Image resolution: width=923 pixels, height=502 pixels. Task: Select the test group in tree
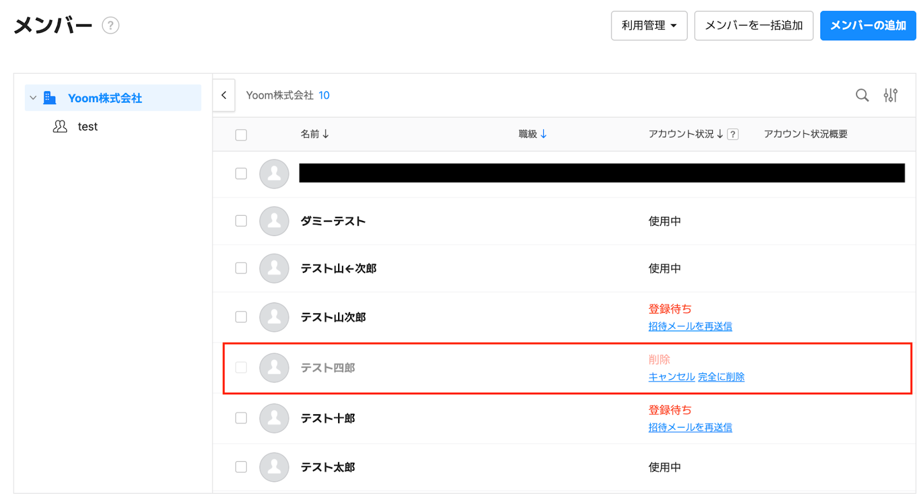pos(88,126)
